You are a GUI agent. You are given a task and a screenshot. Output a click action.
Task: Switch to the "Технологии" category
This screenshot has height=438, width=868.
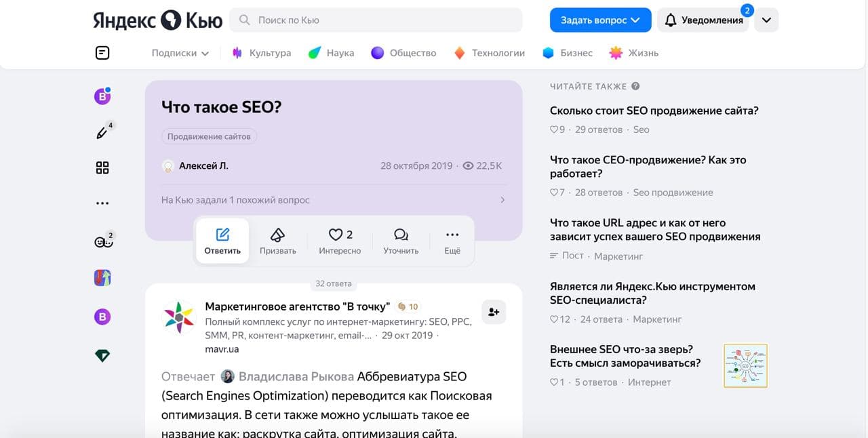(490, 53)
